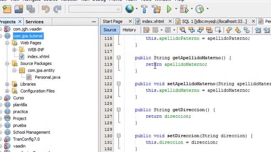Run the project with green play icon
The image size is (271, 152).
(x=169, y=9)
